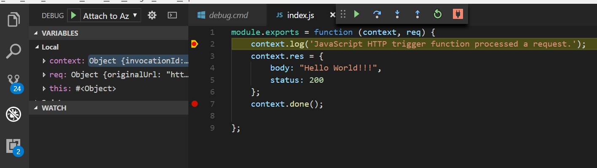Click the DEBUG label in sidebar header
The image size is (597, 168).
(x=53, y=16)
